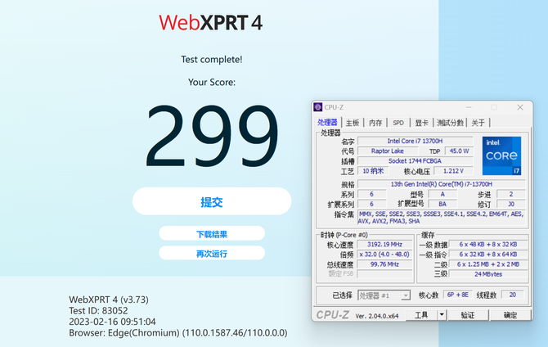The width and height of the screenshot is (548, 347).
Task: Close the CPU-Z window
Action: point(520,107)
